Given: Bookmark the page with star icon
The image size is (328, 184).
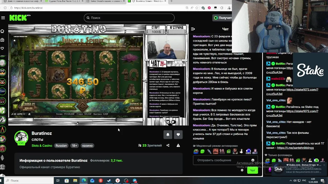Looking at the screenshot, I should (197, 8).
